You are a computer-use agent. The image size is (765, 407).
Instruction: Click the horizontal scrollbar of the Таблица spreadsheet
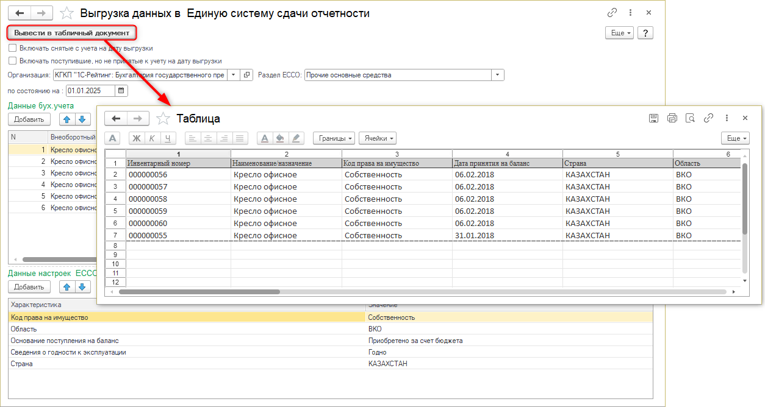pos(199,292)
